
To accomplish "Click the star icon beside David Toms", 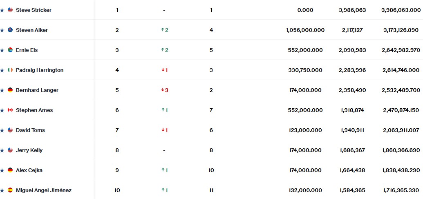I will point(2,130).
